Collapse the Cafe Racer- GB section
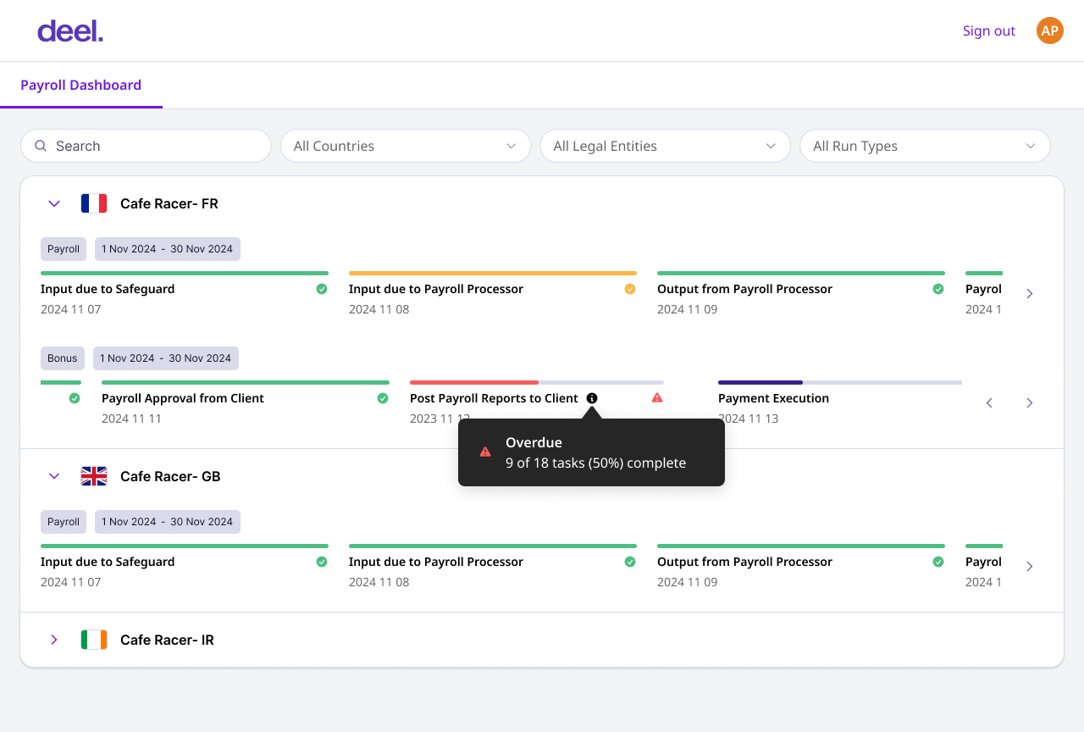This screenshot has width=1084, height=732. click(54, 476)
